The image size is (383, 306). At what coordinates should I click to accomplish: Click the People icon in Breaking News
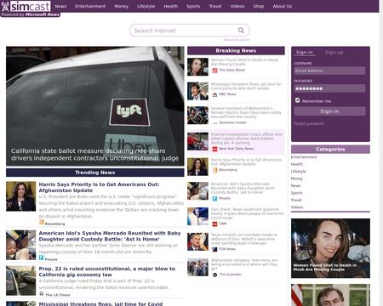(214, 198)
